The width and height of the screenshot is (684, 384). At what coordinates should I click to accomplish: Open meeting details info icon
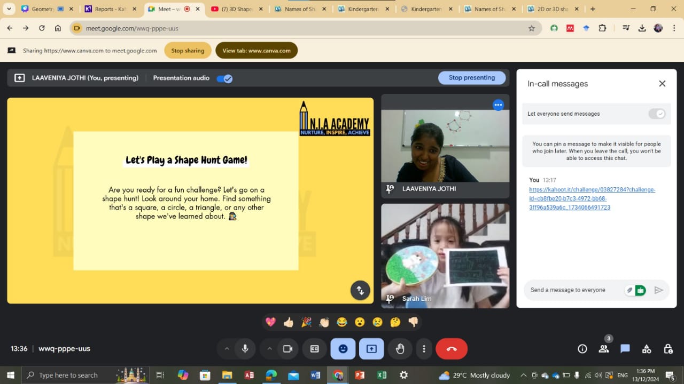coord(582,349)
